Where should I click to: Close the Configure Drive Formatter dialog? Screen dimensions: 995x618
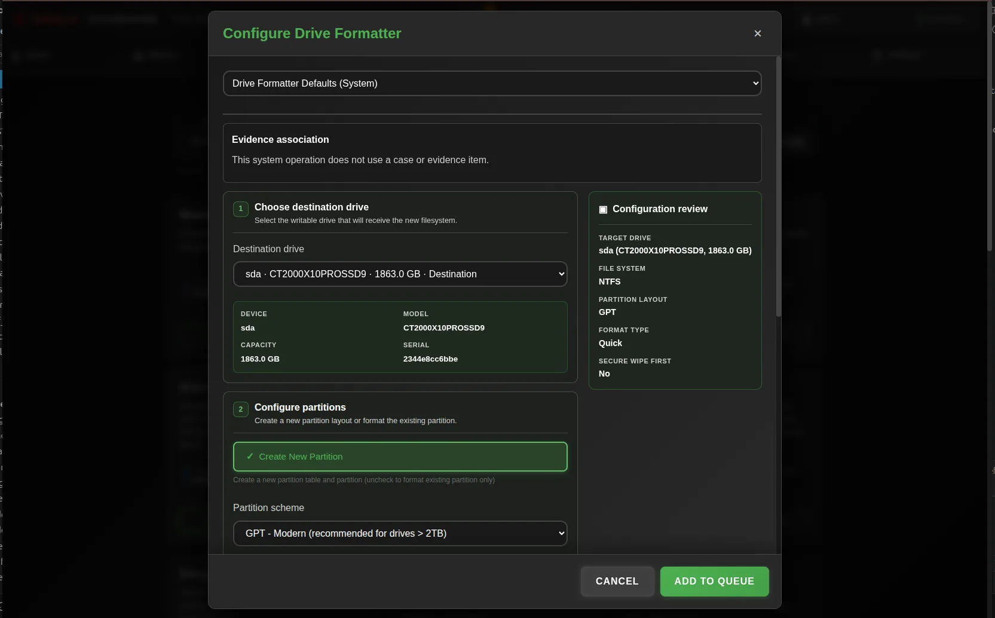click(x=757, y=33)
